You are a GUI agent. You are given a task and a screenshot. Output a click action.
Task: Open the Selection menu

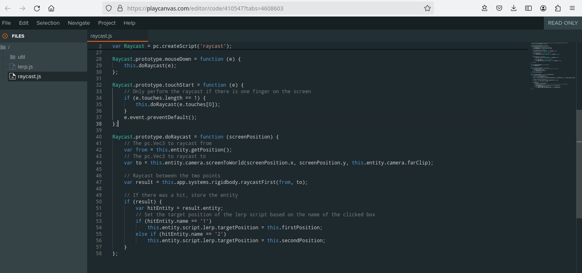(x=48, y=23)
